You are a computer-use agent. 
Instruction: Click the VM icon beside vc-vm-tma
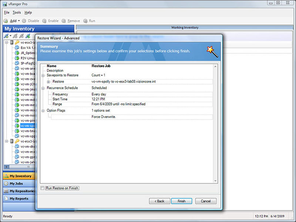click(17, 131)
